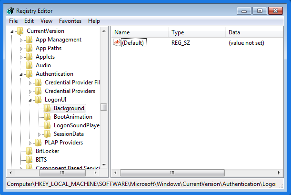The image size is (291, 195).
Task: Select the (Default) value entry
Action: click(133, 43)
